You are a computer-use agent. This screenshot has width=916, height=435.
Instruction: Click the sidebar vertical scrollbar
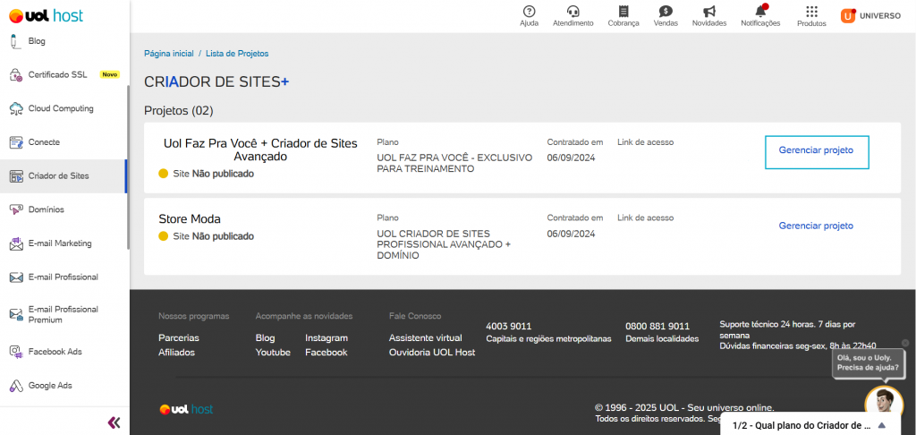127,167
